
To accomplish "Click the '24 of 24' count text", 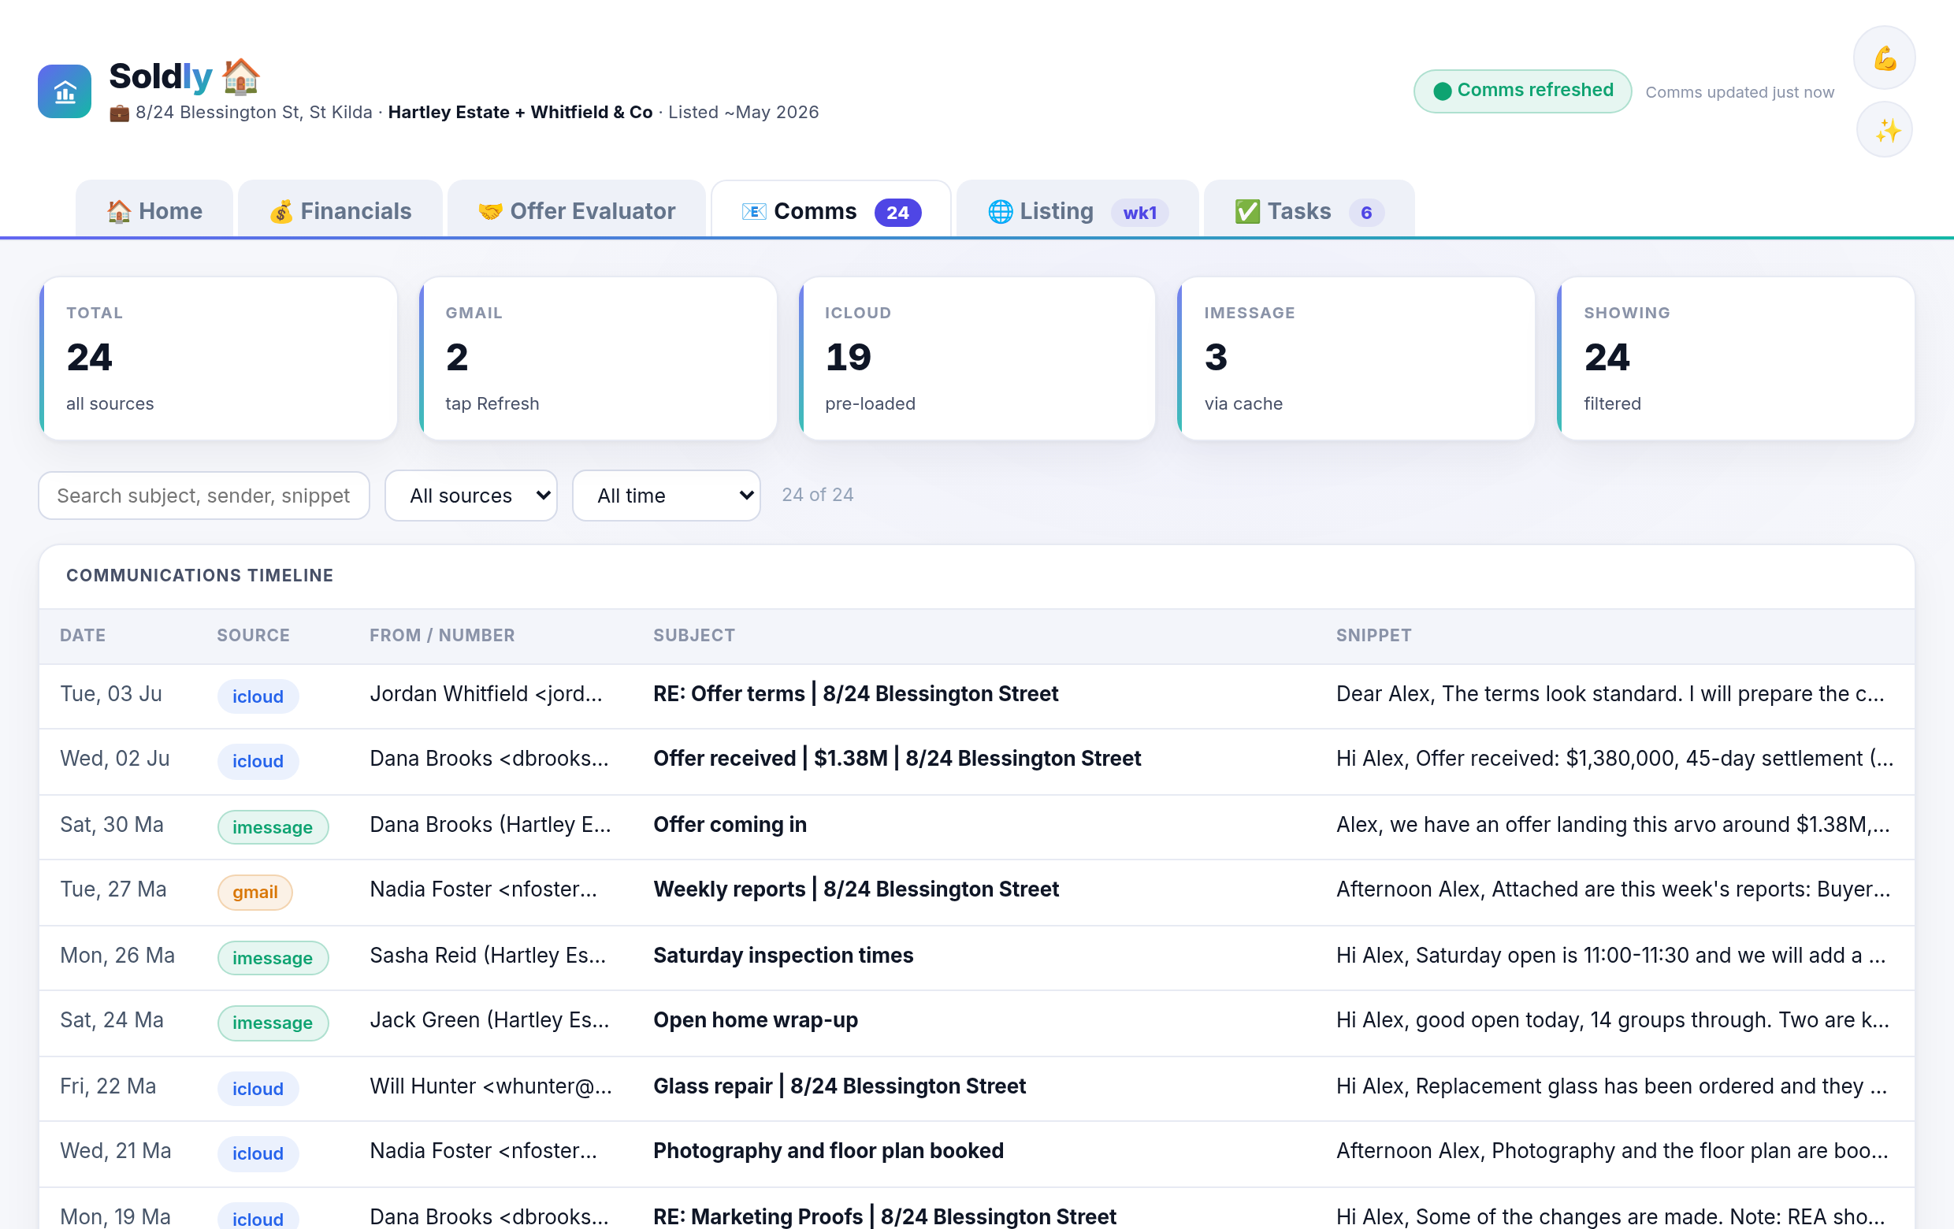I will pos(817,495).
